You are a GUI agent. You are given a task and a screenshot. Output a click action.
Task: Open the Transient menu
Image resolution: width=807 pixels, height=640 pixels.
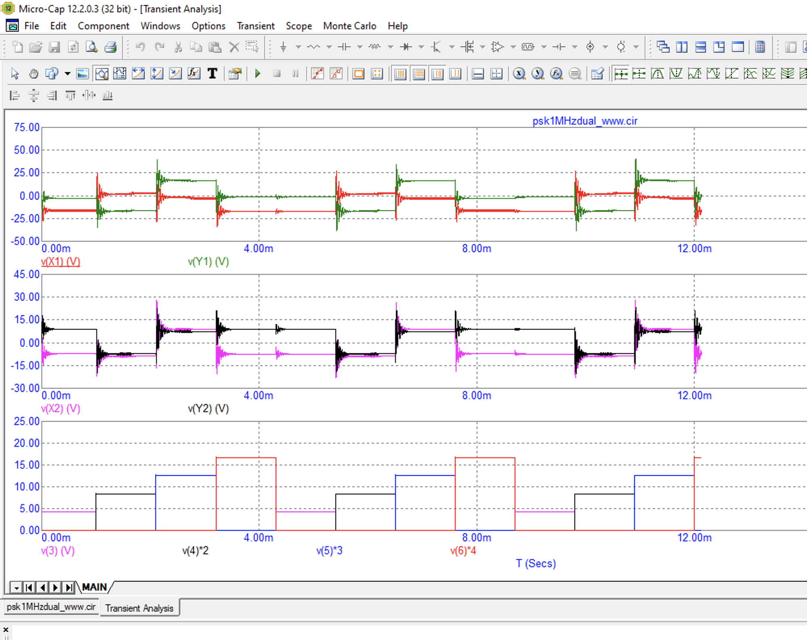click(256, 26)
